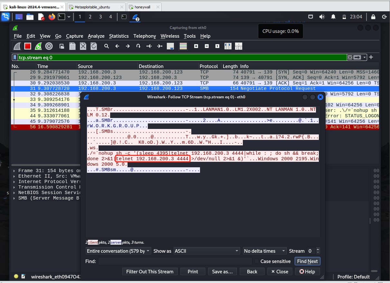This screenshot has height=283, width=390.
Task: Reset text to normal size icon
Action: (217, 46)
